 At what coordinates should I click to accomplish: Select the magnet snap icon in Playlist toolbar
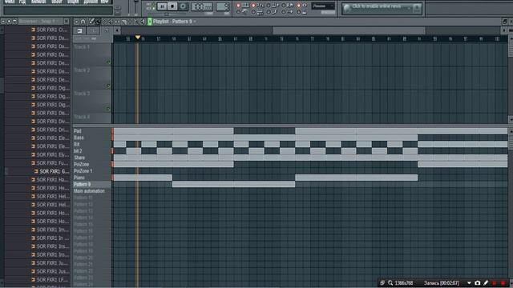pos(83,22)
